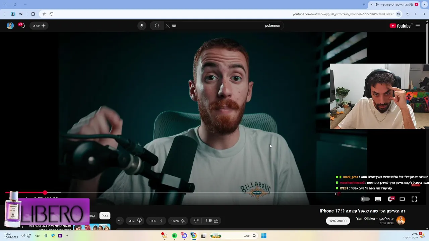Download the video via הורדה button

156,221
